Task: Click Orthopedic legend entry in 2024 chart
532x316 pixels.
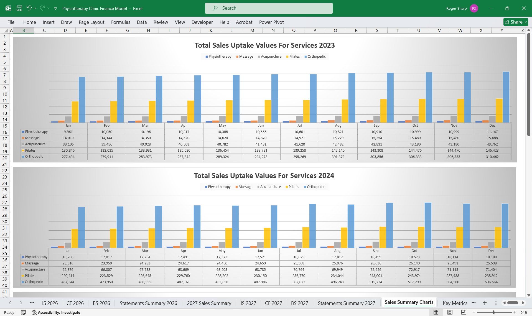Action: (314, 187)
